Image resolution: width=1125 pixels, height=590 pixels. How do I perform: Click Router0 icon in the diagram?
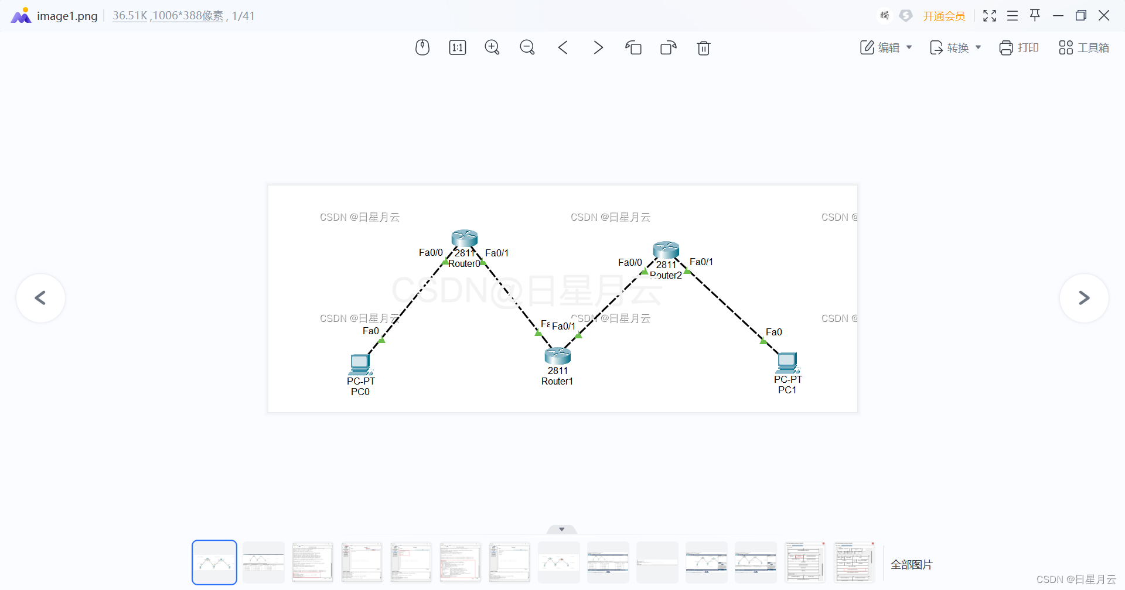click(465, 238)
